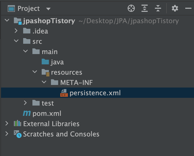
Task: Open the Project panel gear settings
Action: pos(175,8)
